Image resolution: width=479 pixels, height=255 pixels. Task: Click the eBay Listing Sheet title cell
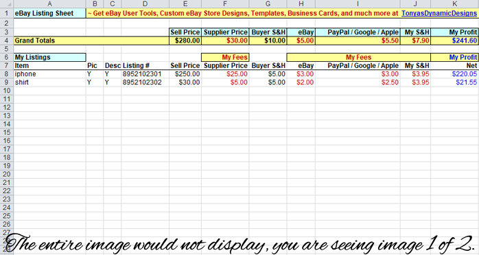50,14
